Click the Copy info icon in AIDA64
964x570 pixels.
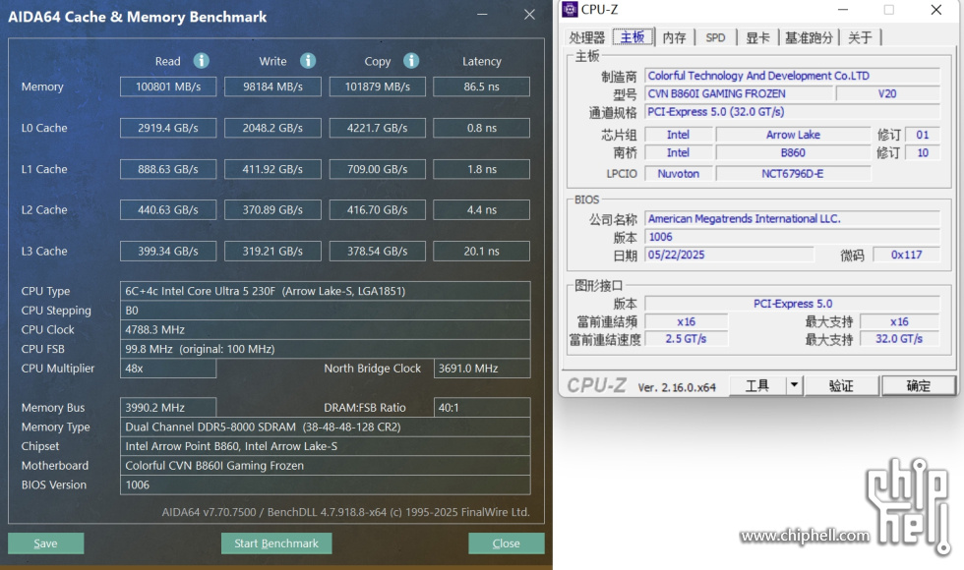[411, 61]
